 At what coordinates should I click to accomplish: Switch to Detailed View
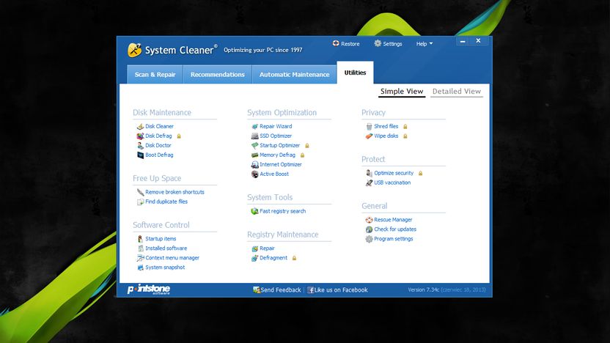pos(457,92)
